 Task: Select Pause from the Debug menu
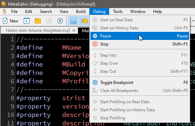click(140, 36)
